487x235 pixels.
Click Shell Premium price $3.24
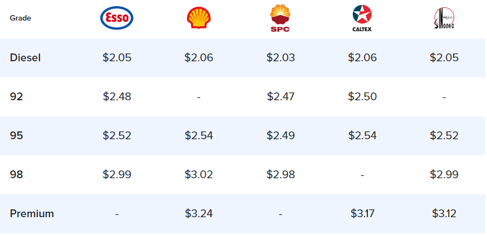[x=199, y=213]
